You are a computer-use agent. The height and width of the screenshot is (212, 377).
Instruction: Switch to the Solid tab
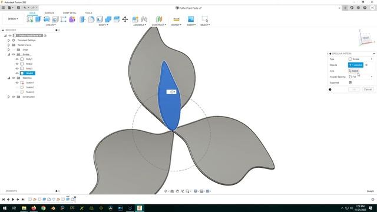click(32, 13)
